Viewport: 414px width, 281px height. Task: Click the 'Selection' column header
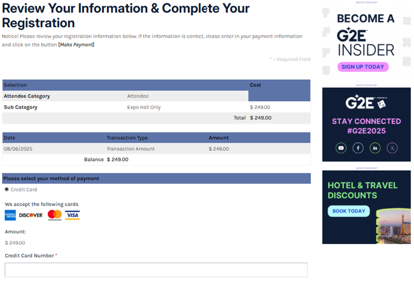click(16, 85)
